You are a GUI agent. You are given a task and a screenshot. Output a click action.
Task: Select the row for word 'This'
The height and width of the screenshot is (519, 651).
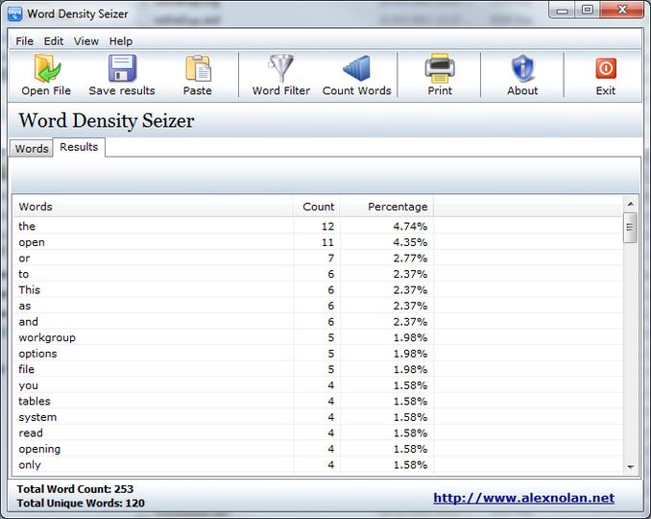pyautogui.click(x=318, y=289)
